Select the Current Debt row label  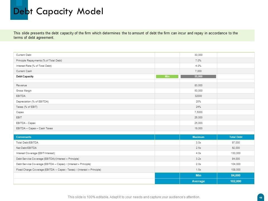[24, 55]
